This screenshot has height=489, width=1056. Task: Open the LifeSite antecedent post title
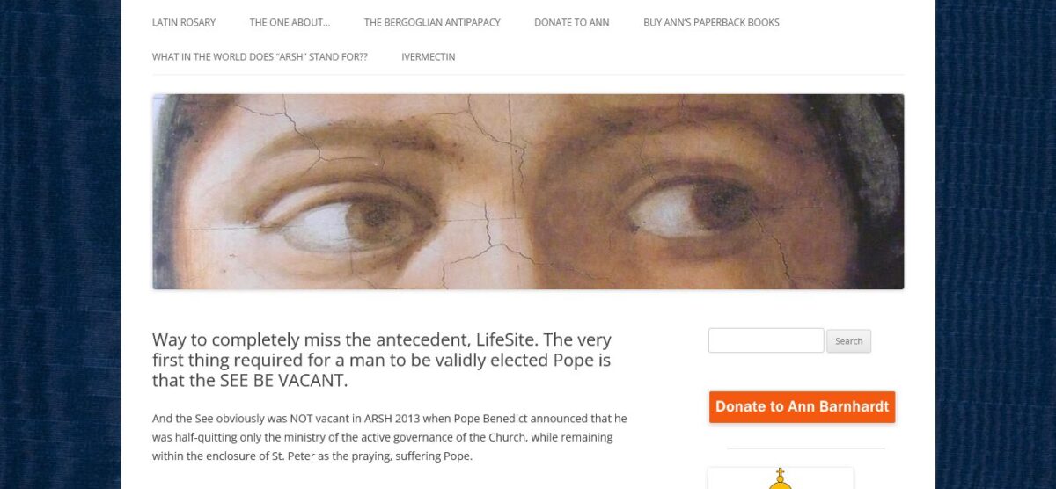(382, 360)
